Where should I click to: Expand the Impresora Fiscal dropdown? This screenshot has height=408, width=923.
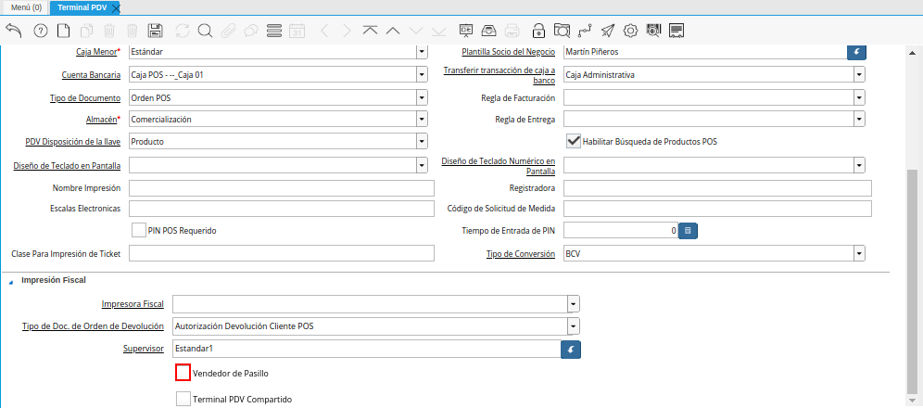(x=574, y=304)
